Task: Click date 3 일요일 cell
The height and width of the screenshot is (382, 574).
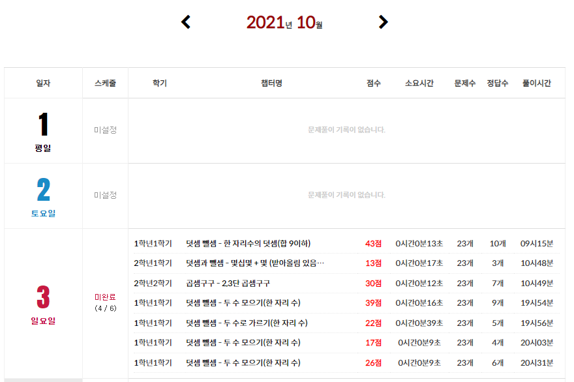Action: pos(43,304)
